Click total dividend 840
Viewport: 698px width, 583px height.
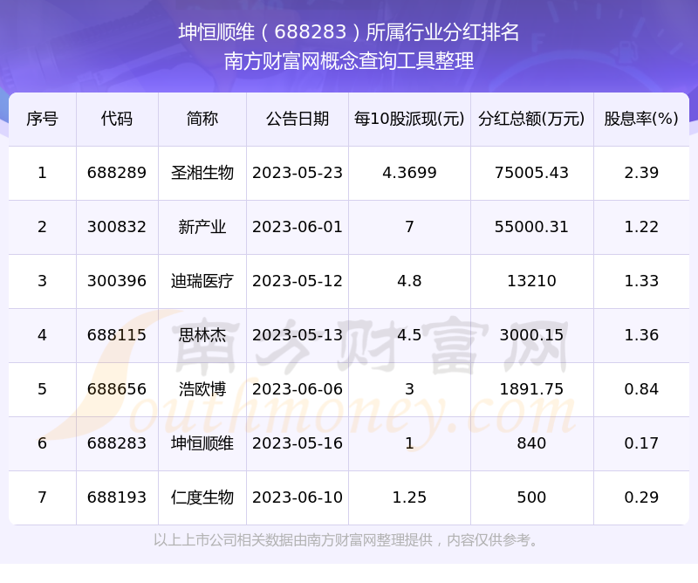point(531,443)
